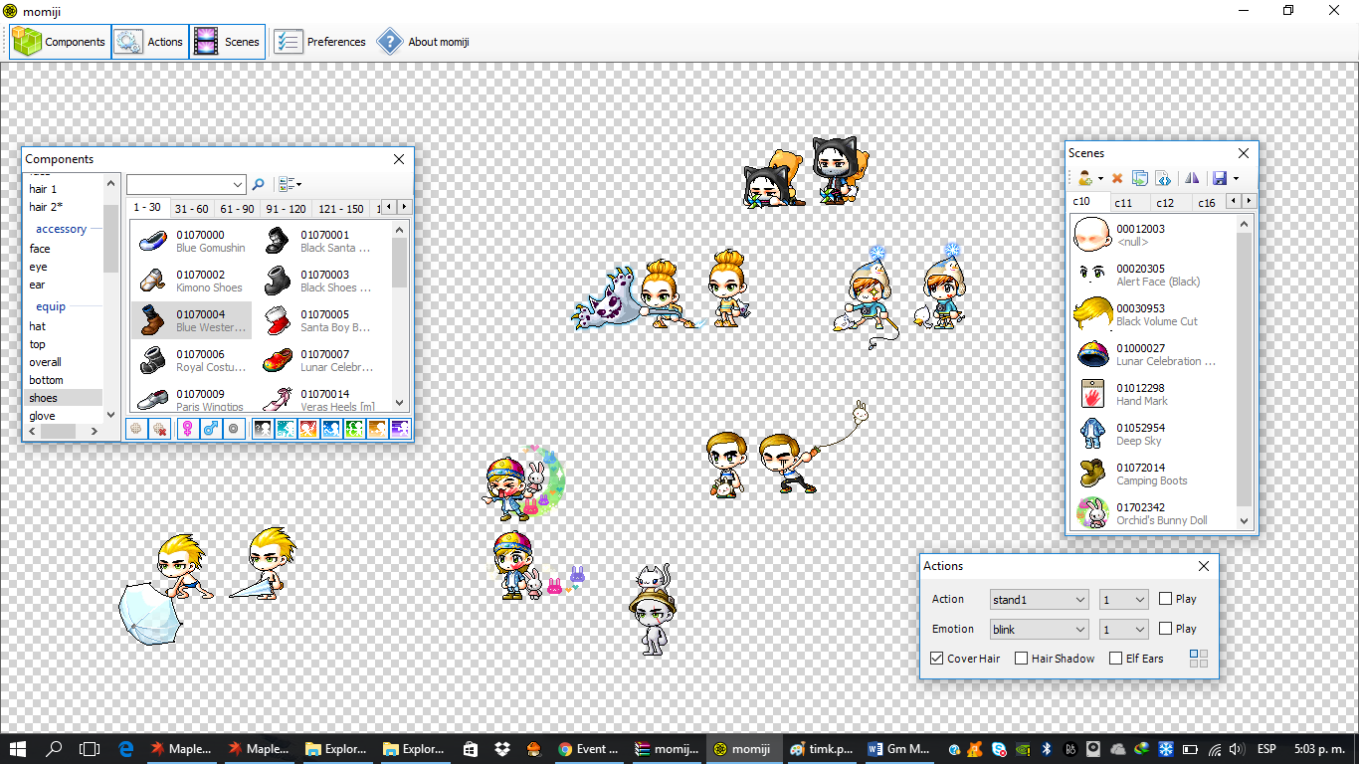Click the About momiji help icon
The width and height of the screenshot is (1359, 764).
(x=390, y=42)
